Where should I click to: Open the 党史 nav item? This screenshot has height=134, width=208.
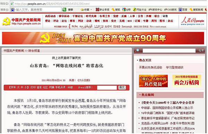pyautogui.click(x=114, y=21)
